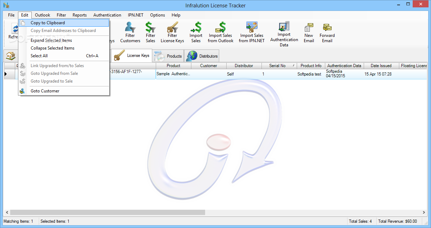Sort by Distributor column header

pyautogui.click(x=244, y=66)
